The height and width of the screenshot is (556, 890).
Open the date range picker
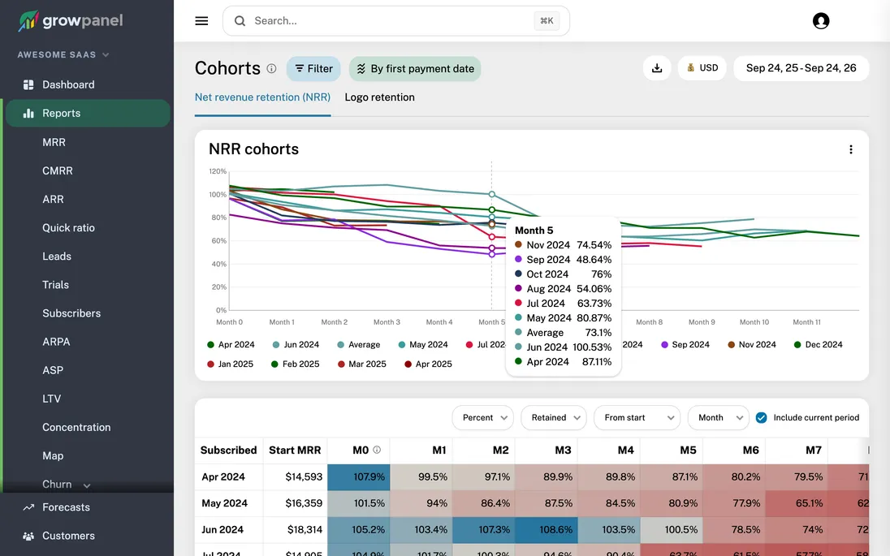(801, 68)
